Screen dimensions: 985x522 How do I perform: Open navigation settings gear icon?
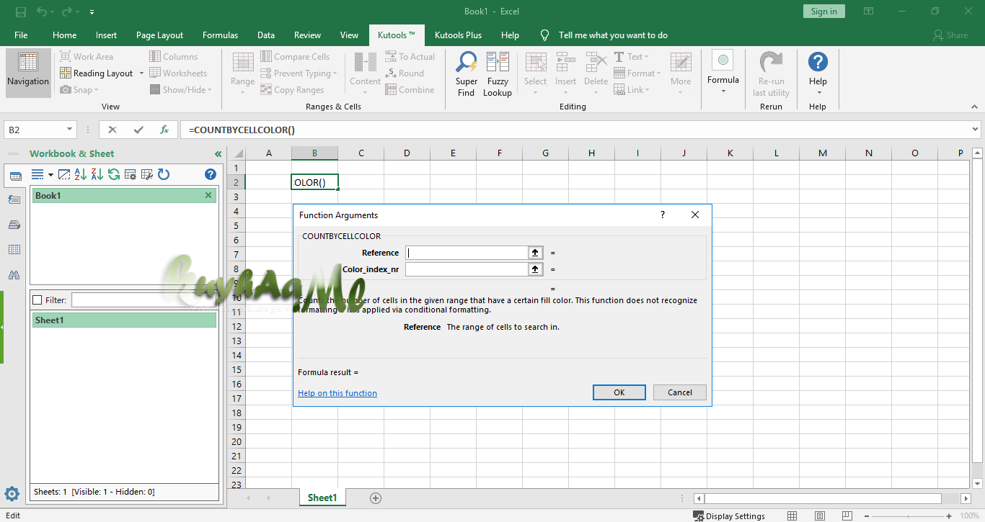12,494
